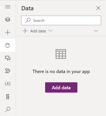Select the Data cylinder icon in sidebar

[7, 45]
